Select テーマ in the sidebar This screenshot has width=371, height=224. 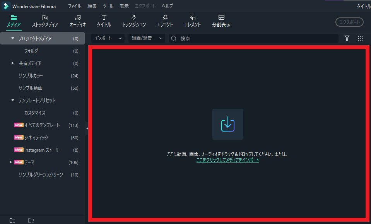tap(29, 162)
